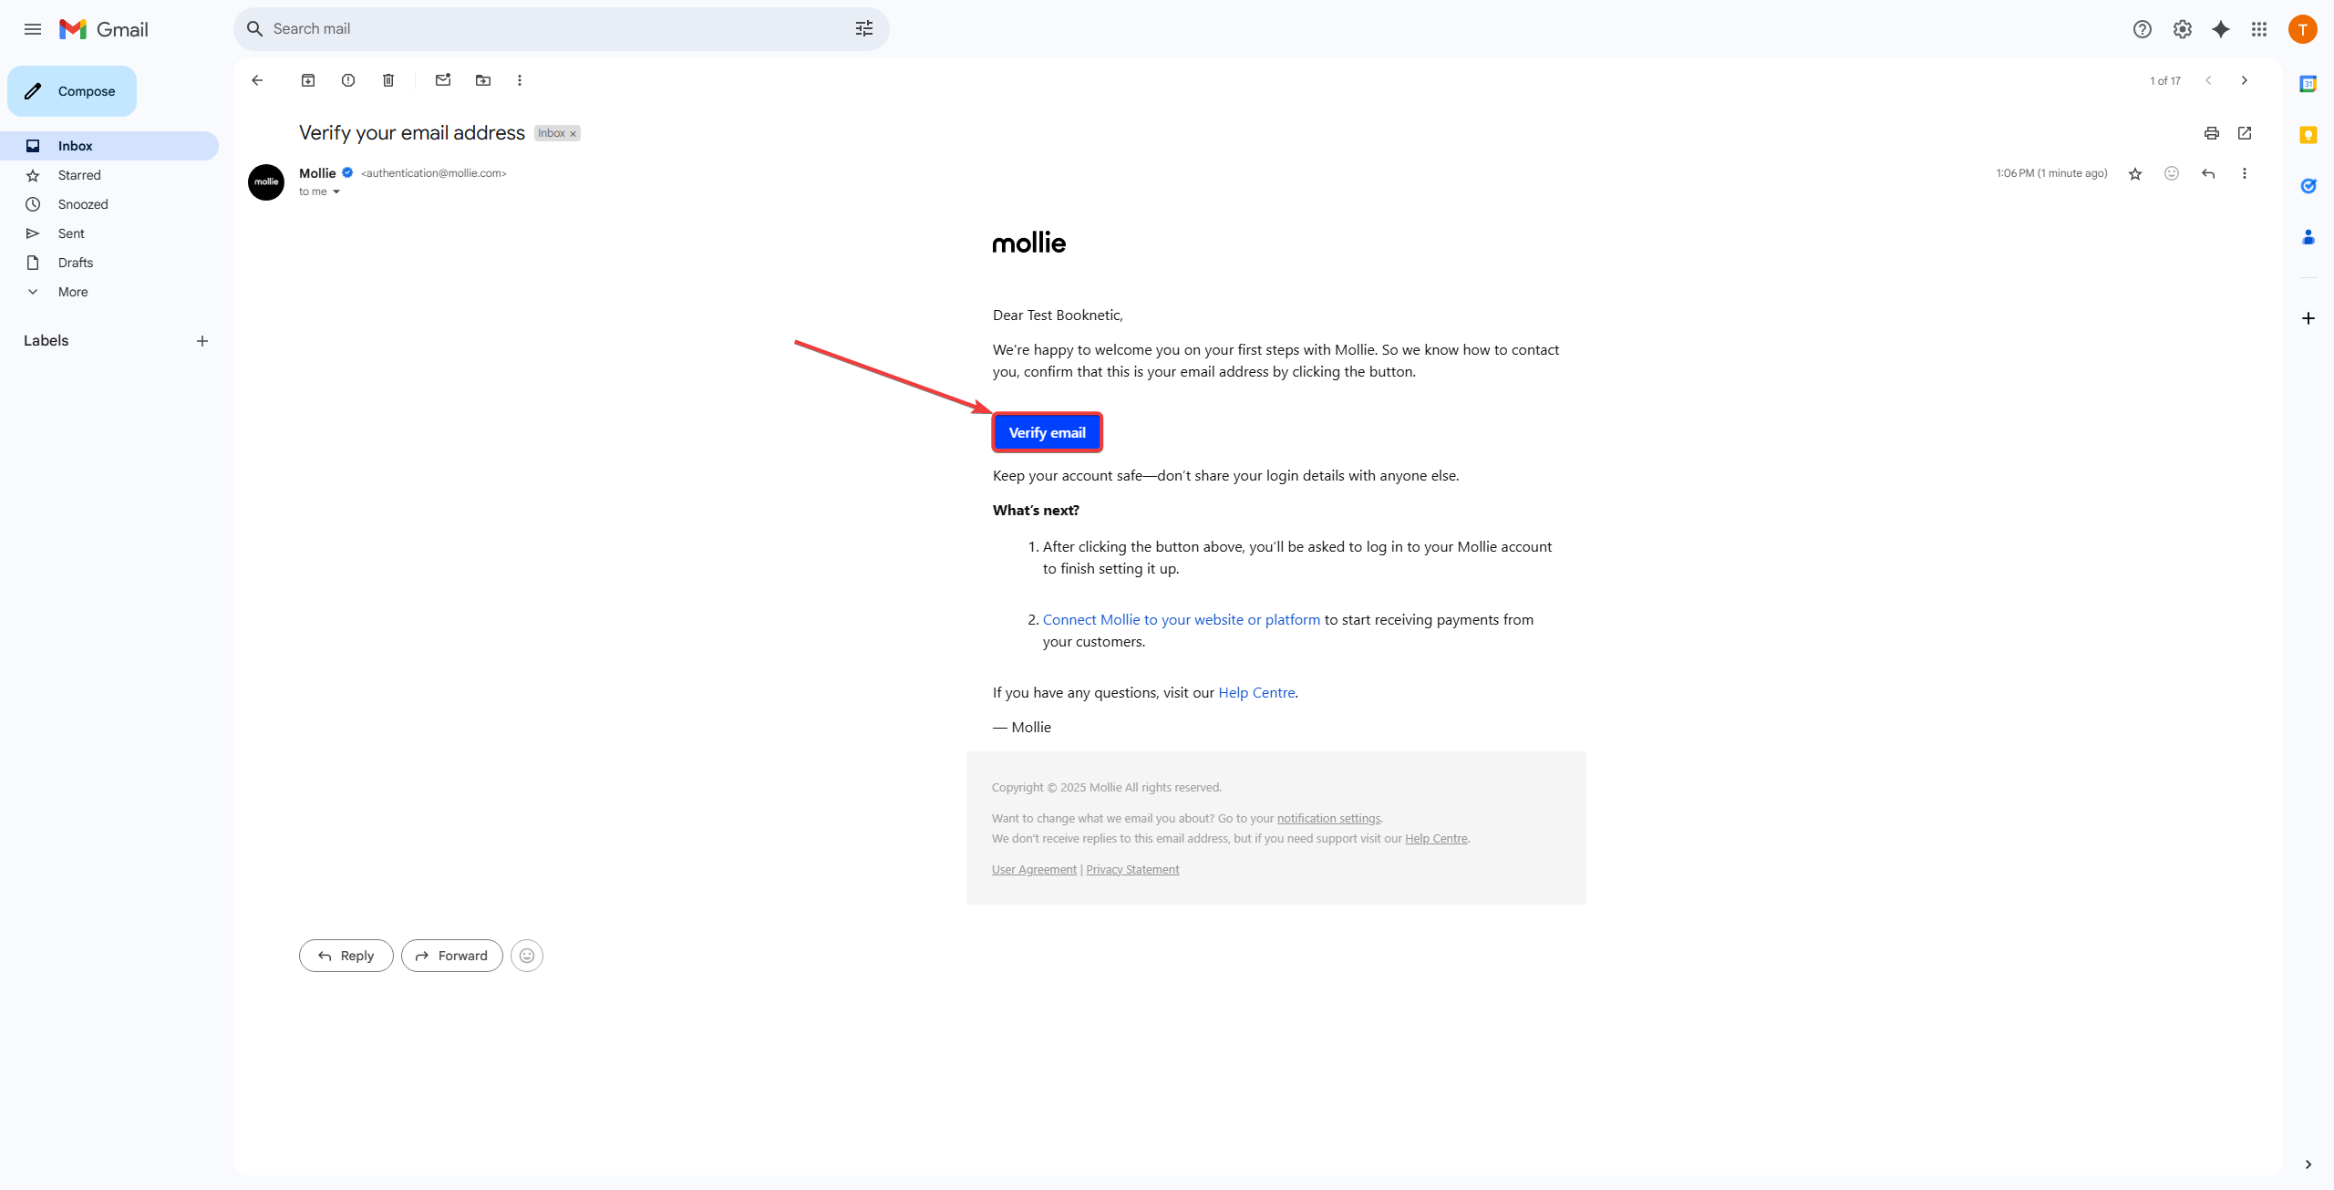Hide the side panel chevron
2334x1190 pixels.
pyautogui.click(x=2308, y=1164)
